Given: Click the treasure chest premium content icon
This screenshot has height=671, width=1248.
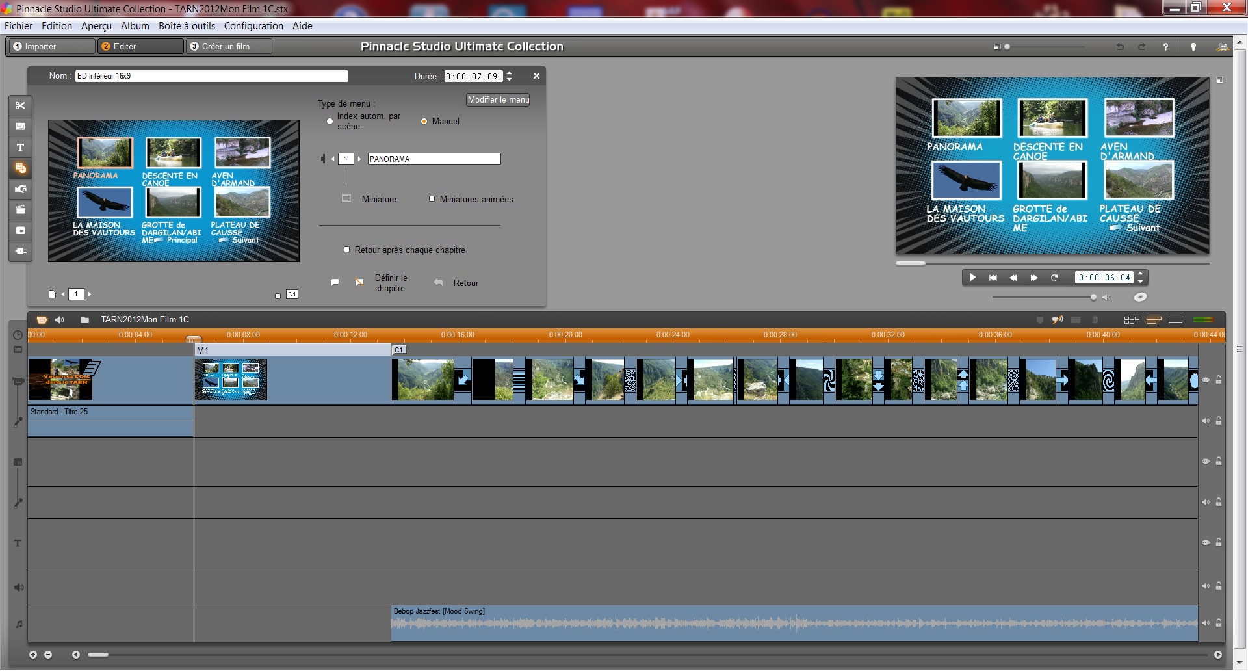Looking at the screenshot, I should 1222,47.
